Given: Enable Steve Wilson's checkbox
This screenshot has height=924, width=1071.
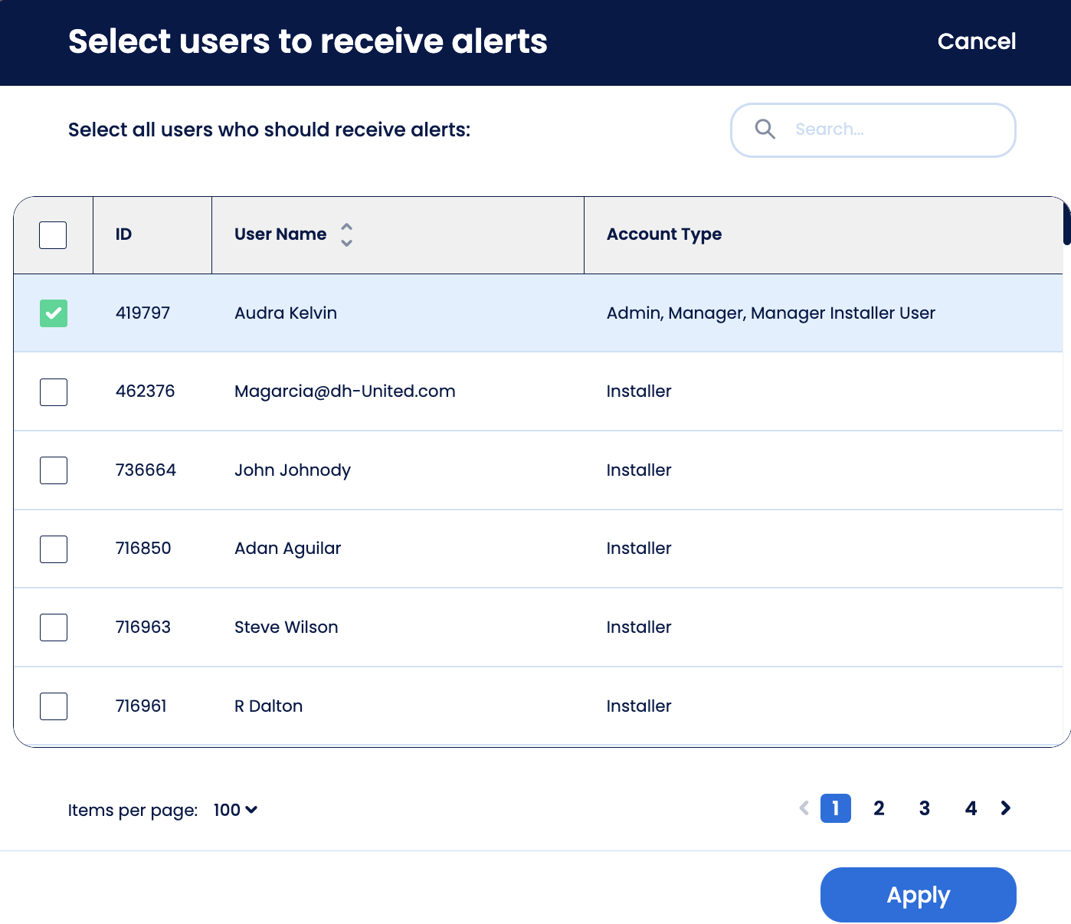Looking at the screenshot, I should [x=53, y=627].
